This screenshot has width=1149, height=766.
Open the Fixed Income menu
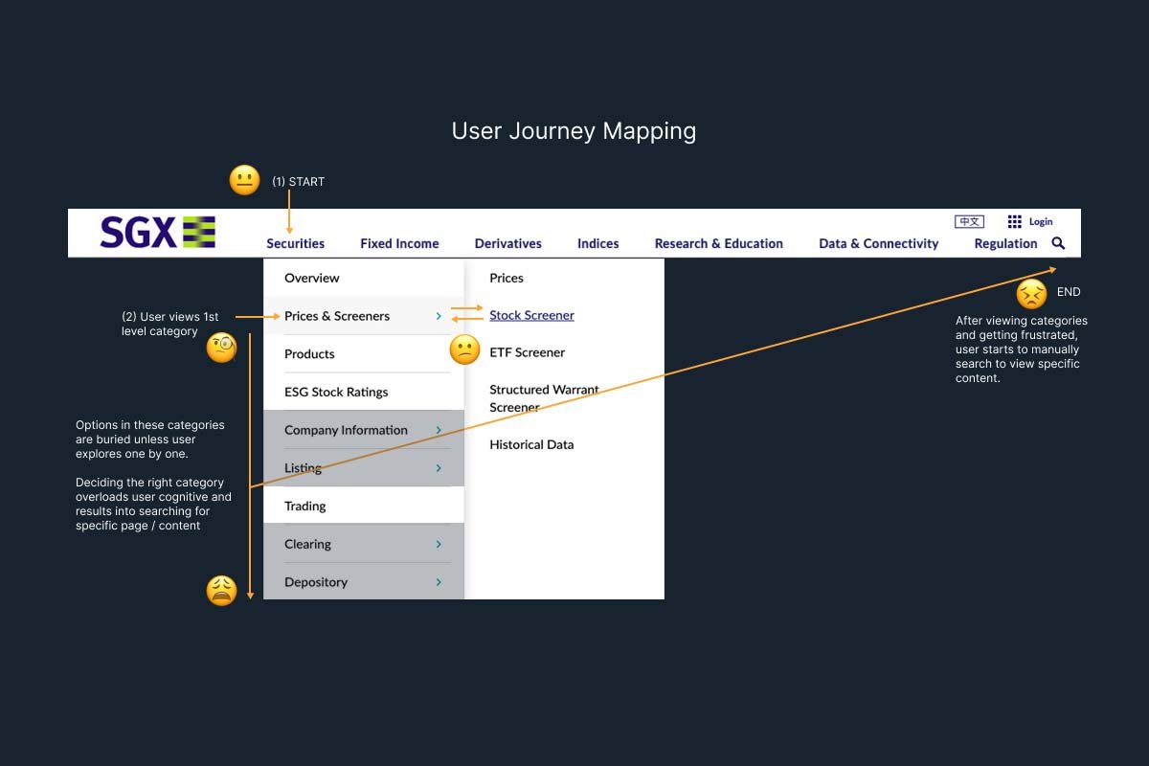tap(399, 243)
